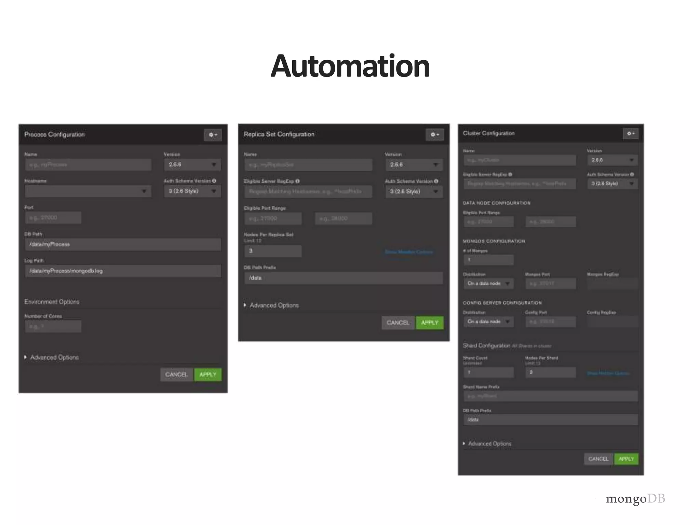Expand Advanced Options in Process Configuration
Screen dimensions: 700x525
click(x=52, y=357)
